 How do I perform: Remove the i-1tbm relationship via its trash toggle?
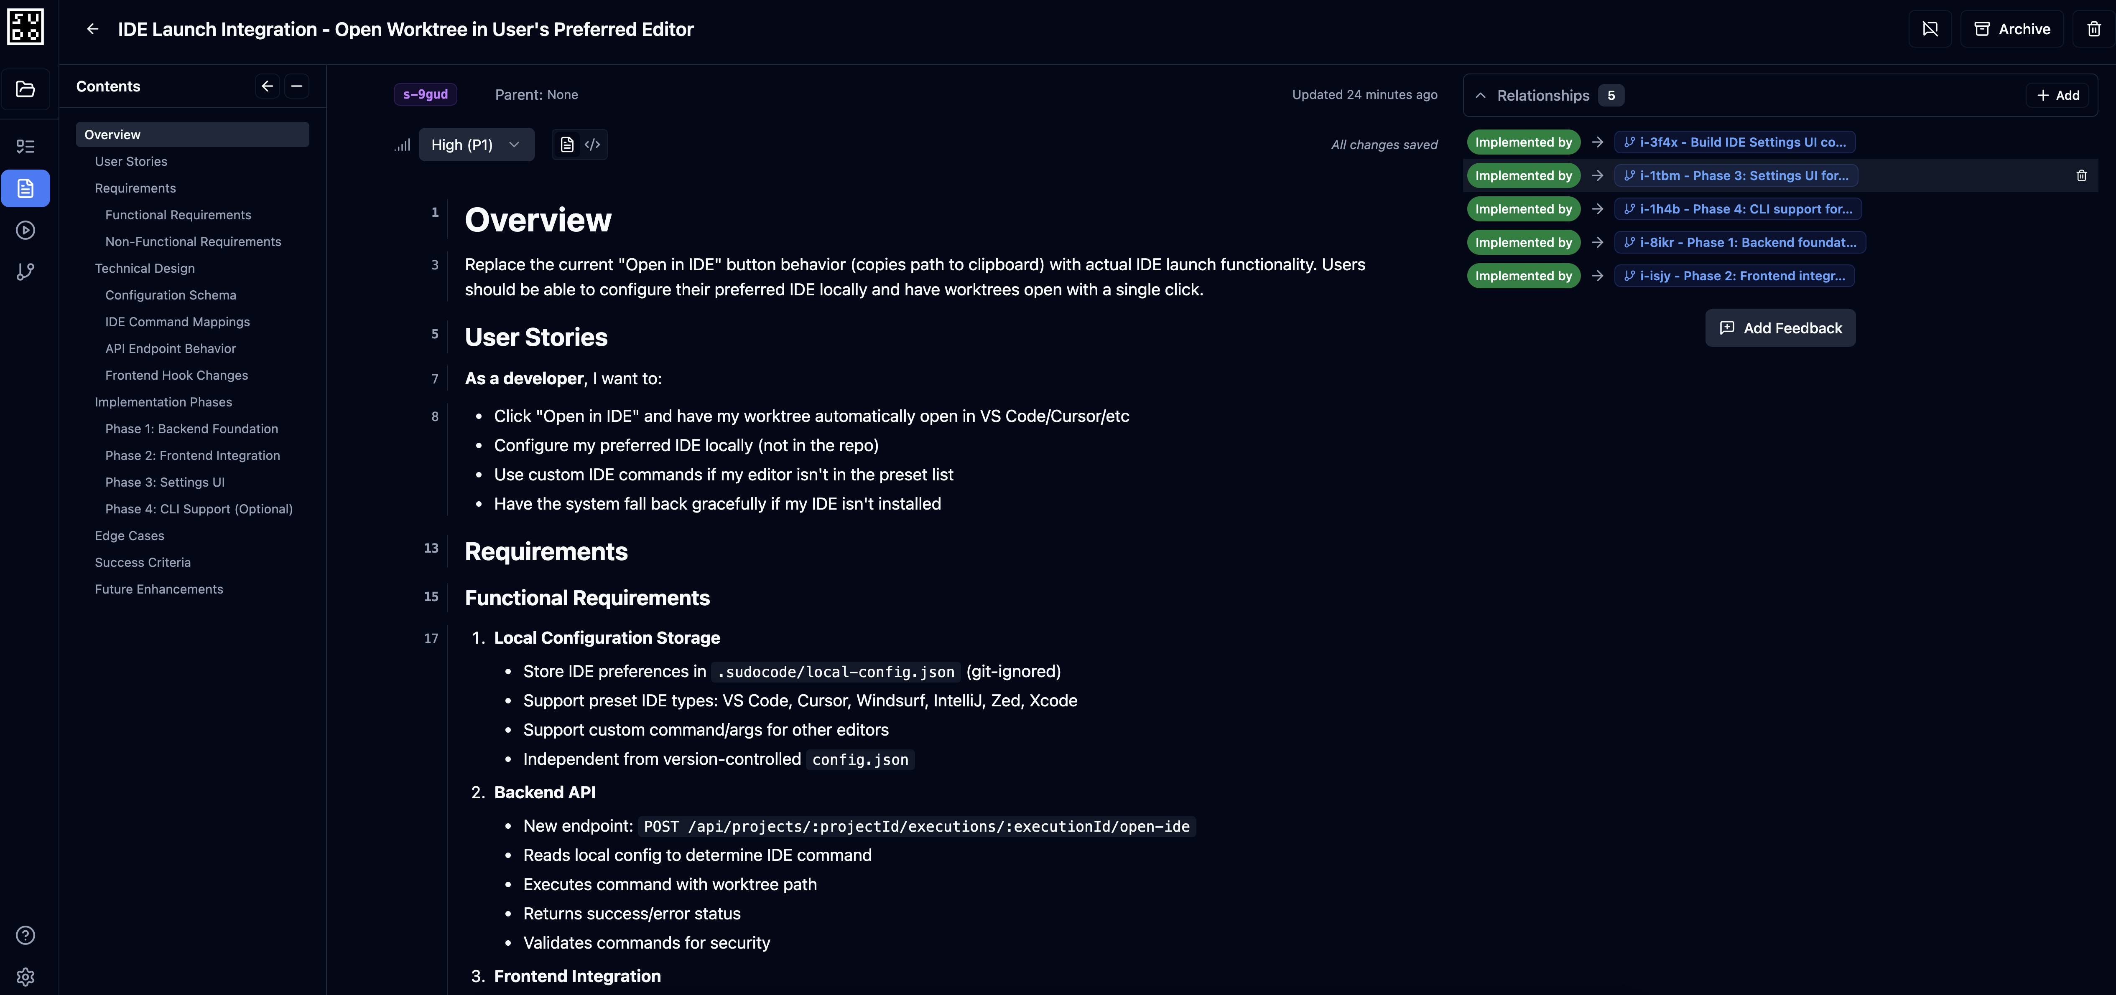pos(2081,175)
